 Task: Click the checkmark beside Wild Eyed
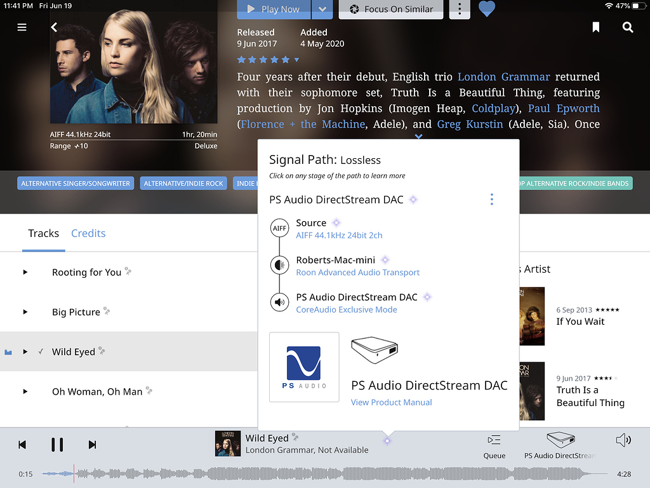[x=43, y=351]
